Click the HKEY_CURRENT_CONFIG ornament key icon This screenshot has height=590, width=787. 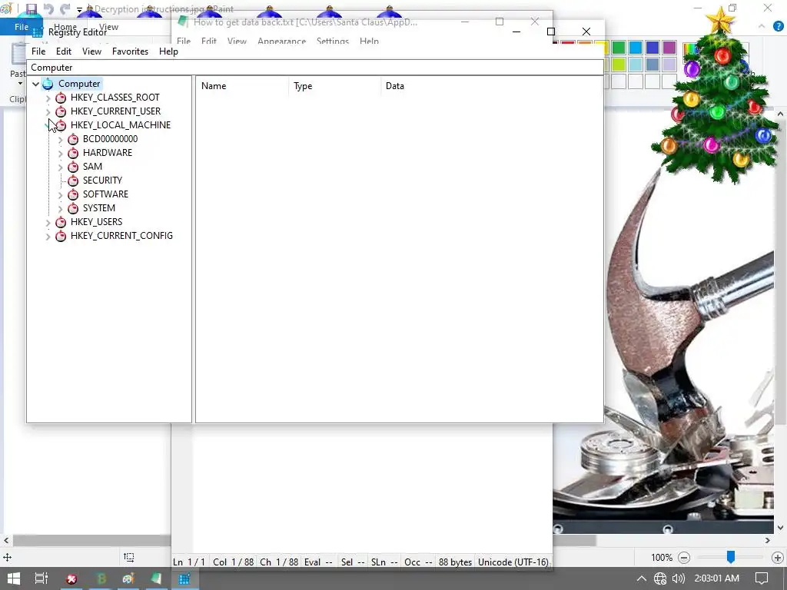tap(61, 236)
